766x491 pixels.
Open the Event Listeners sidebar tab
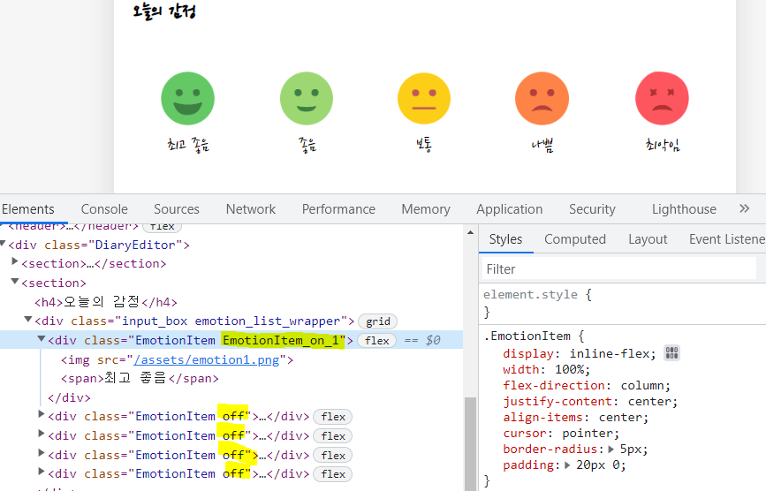coord(727,239)
